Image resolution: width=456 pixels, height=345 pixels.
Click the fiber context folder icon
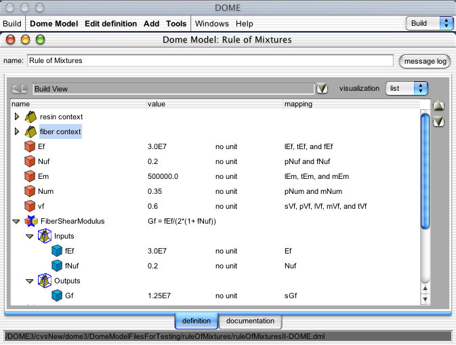tap(30, 131)
